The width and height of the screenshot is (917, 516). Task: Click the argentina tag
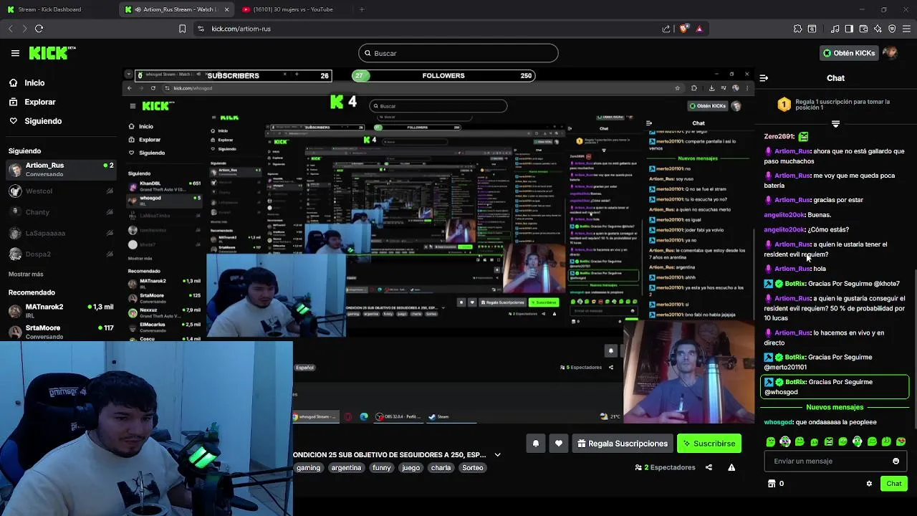click(346, 467)
